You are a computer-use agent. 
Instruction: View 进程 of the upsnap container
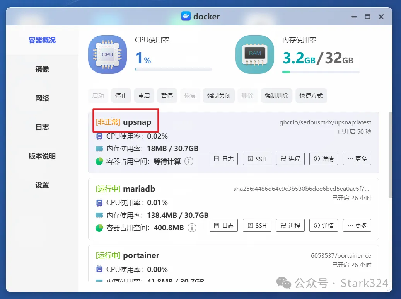[290, 159]
